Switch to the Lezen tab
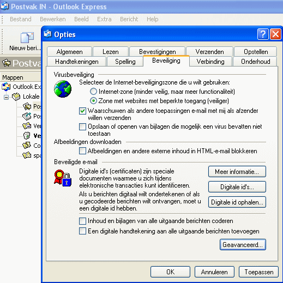Image resolution: width=283 pixels, height=283 pixels. coord(111,52)
